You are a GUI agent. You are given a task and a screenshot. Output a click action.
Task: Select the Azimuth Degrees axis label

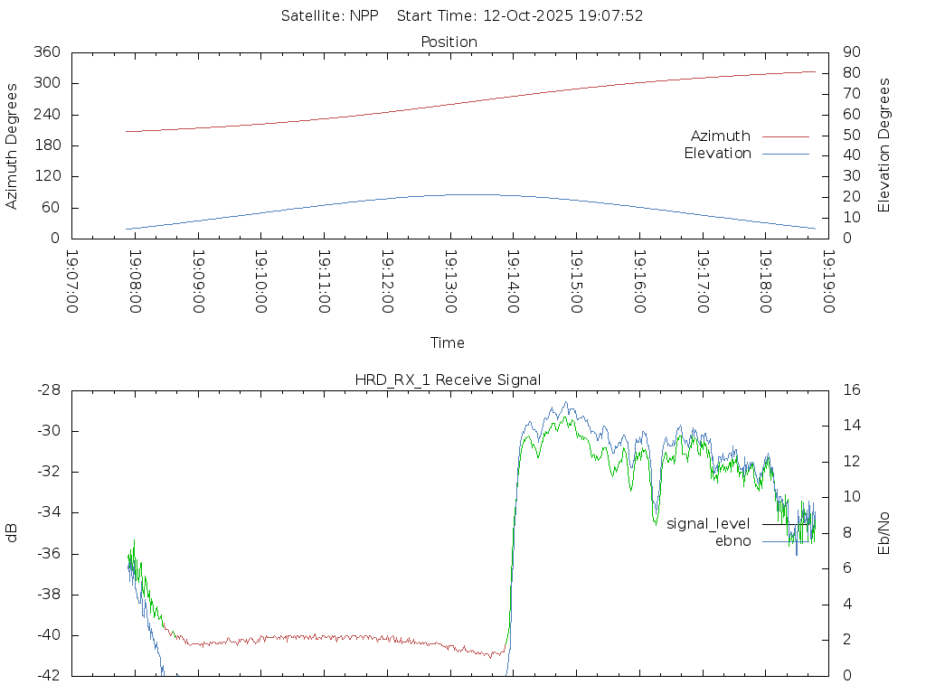(12, 145)
